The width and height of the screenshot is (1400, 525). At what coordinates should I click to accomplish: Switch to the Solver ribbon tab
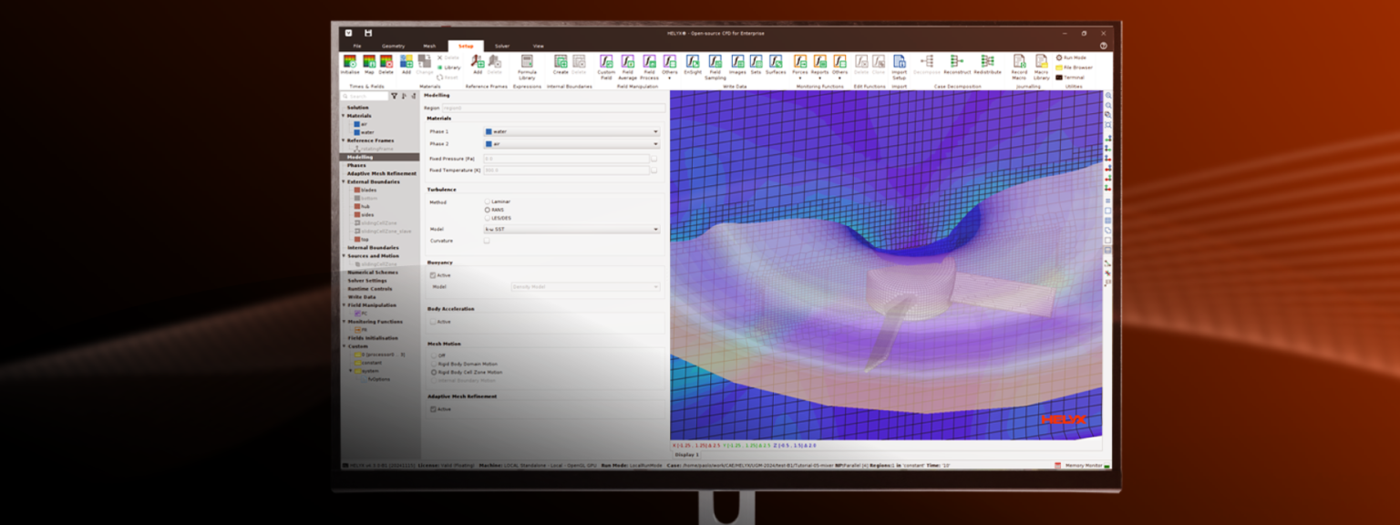coord(504,46)
